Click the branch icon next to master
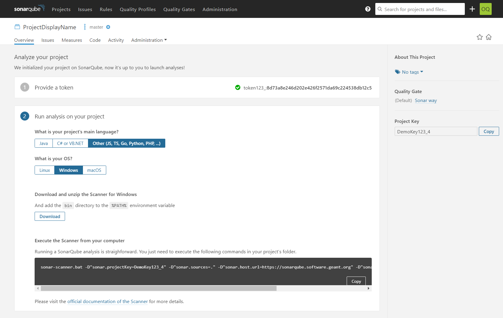The image size is (503, 318). tap(85, 27)
